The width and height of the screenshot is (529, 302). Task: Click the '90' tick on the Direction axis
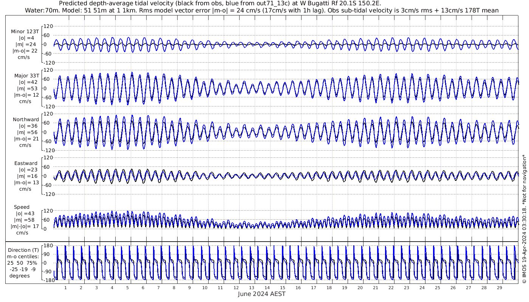[49, 254]
